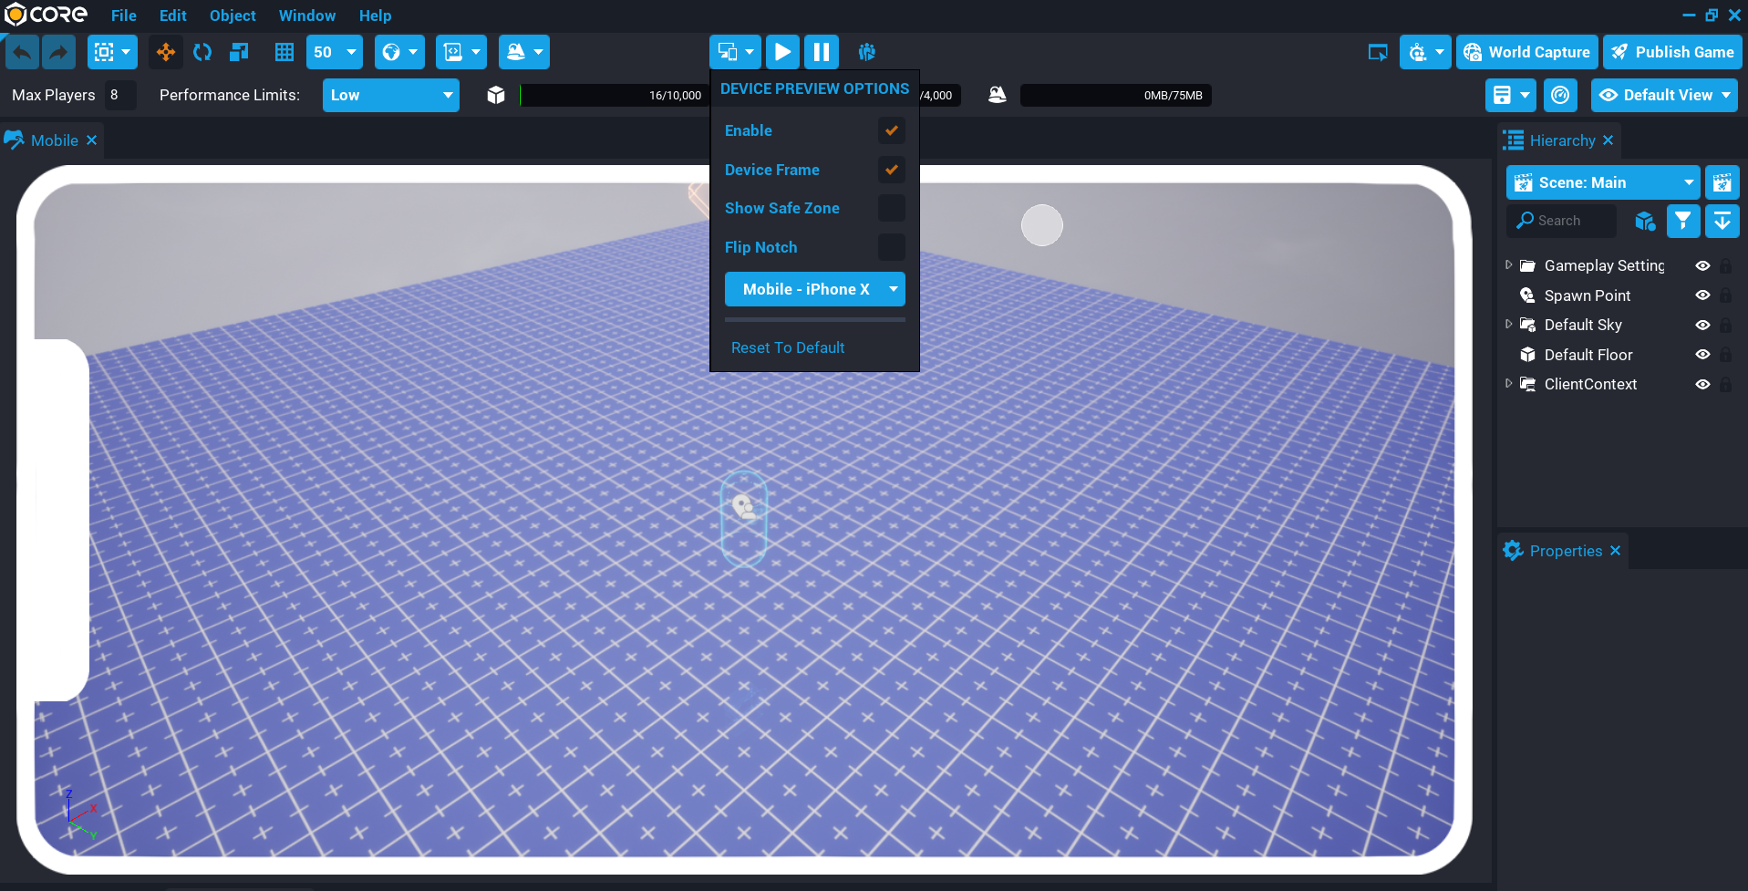This screenshot has height=891, width=1748.
Task: Uncheck the Device Frame option
Action: 891,170
